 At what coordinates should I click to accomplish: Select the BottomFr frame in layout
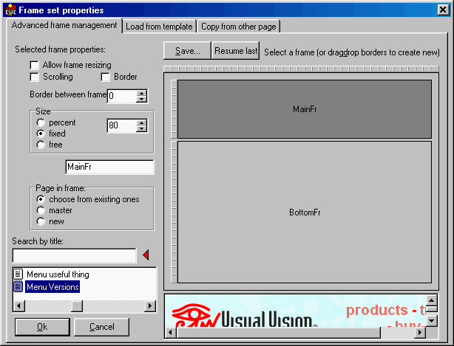(x=304, y=212)
